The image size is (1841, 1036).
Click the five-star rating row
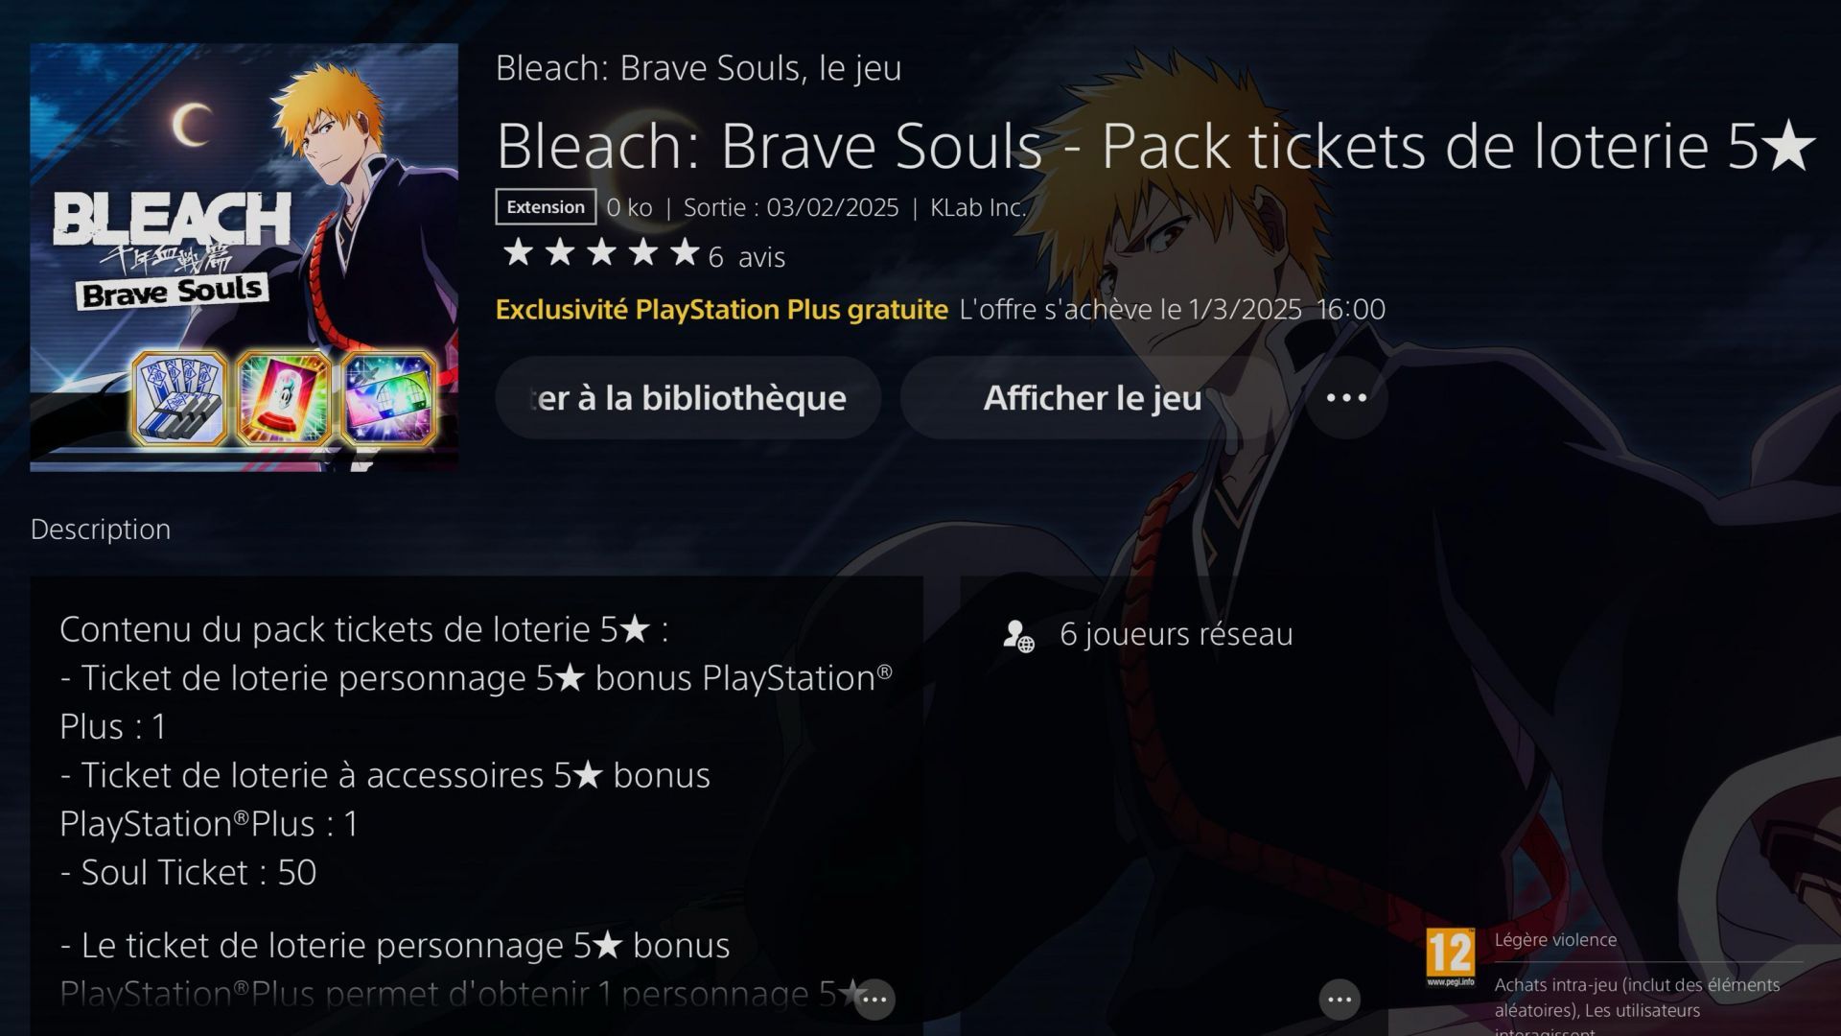pos(602,253)
